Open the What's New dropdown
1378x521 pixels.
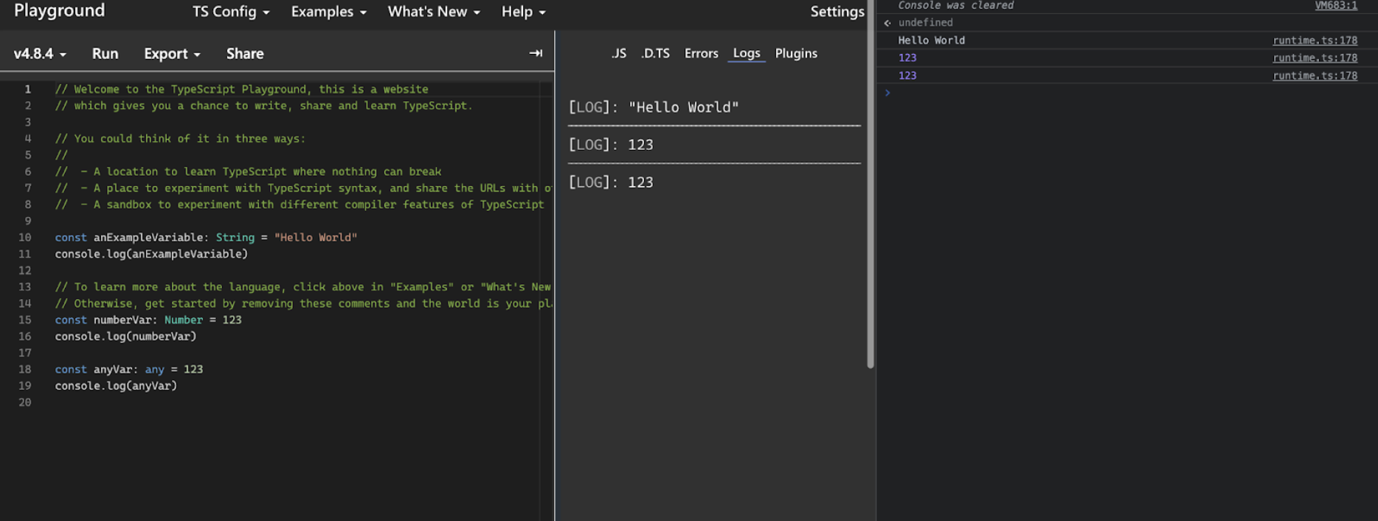point(434,12)
